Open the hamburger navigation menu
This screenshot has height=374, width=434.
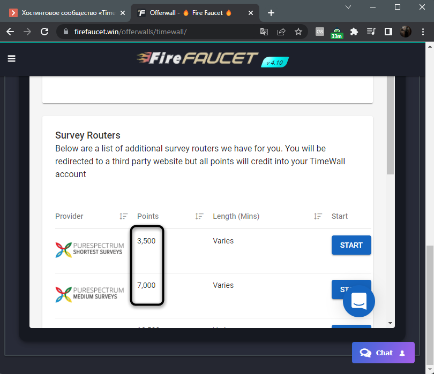click(x=11, y=58)
